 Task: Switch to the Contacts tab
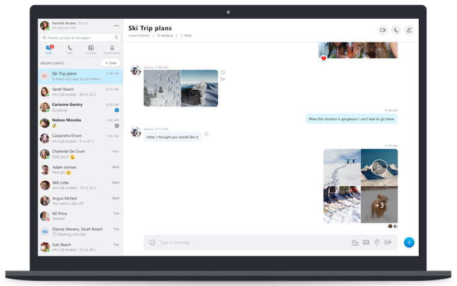point(91,49)
